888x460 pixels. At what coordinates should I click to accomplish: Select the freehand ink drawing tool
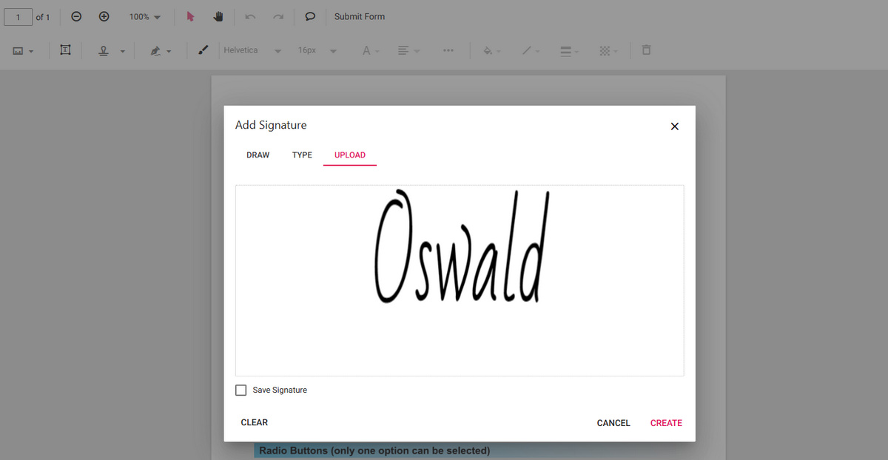[x=203, y=50]
